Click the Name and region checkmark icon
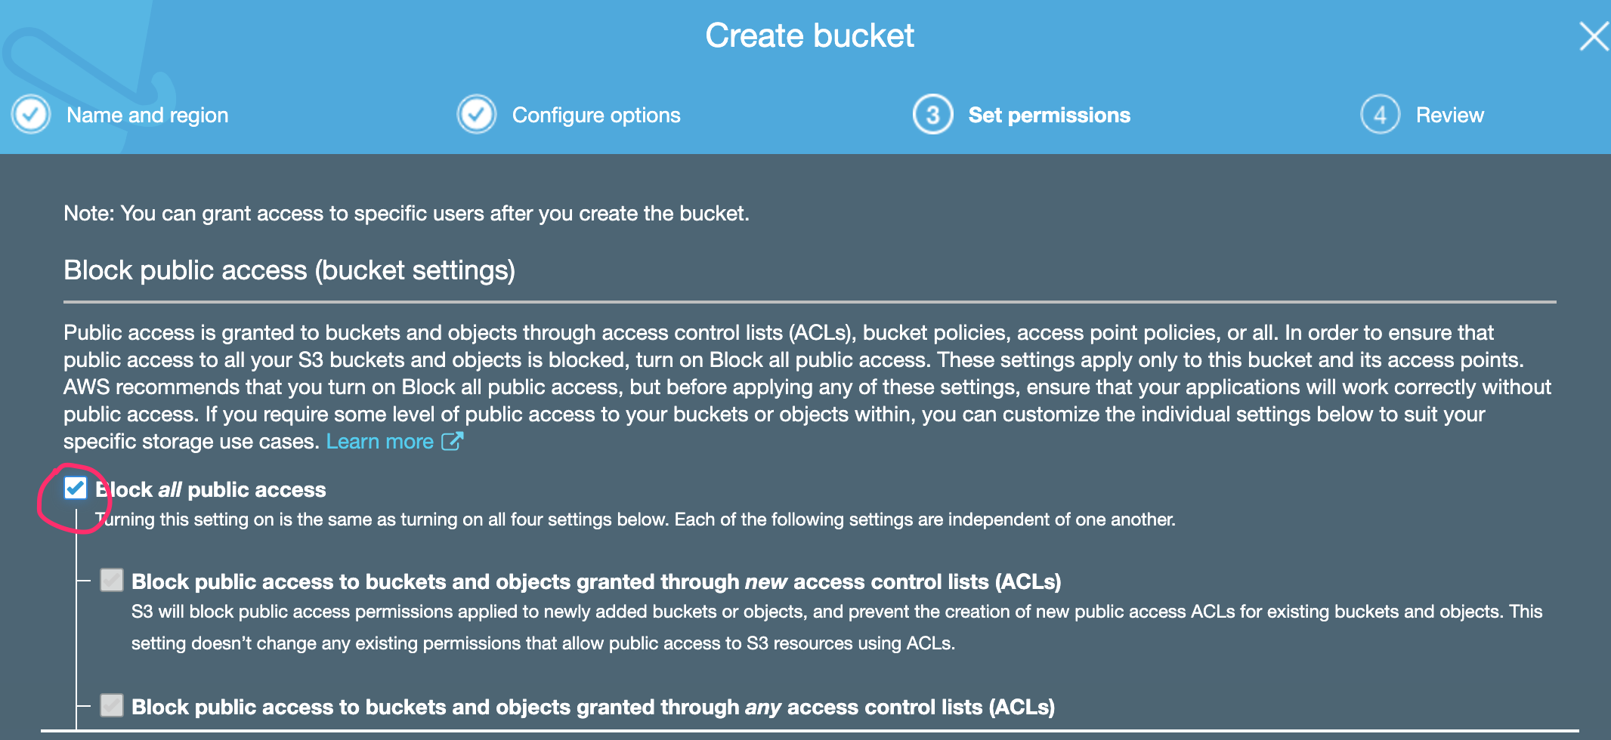 coord(31,115)
